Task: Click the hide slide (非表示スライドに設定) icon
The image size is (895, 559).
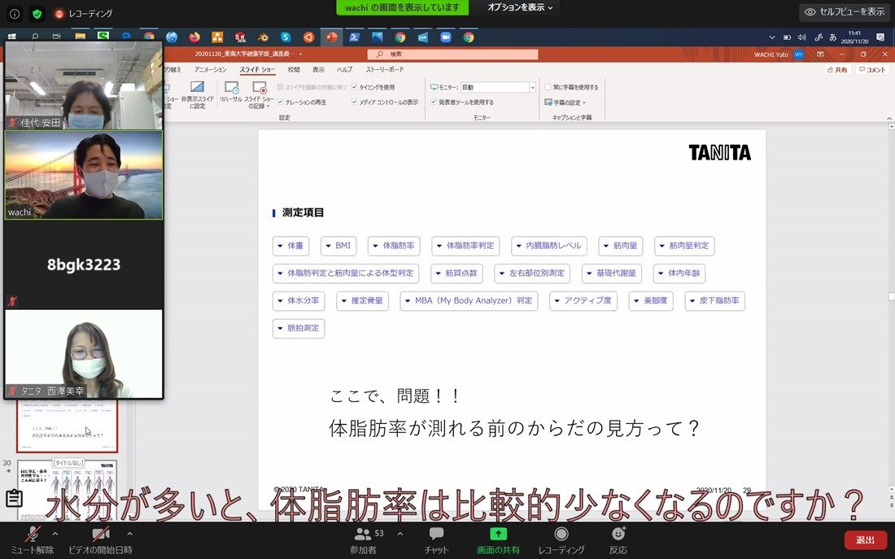Action: pos(198,94)
